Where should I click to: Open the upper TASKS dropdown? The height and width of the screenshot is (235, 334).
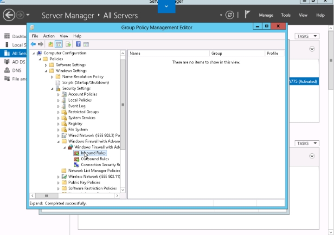[x=307, y=36]
